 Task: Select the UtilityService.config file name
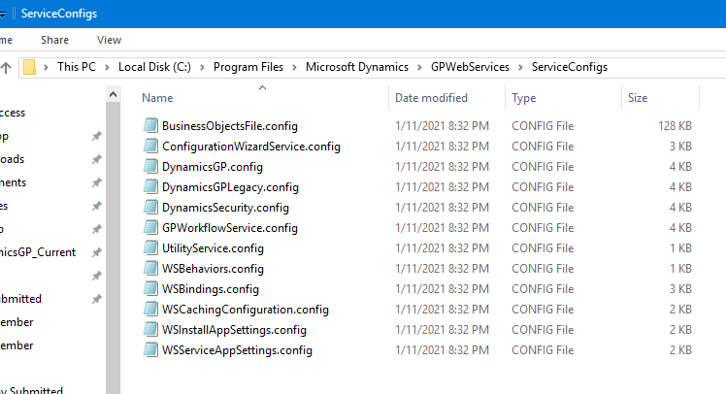click(x=213, y=248)
